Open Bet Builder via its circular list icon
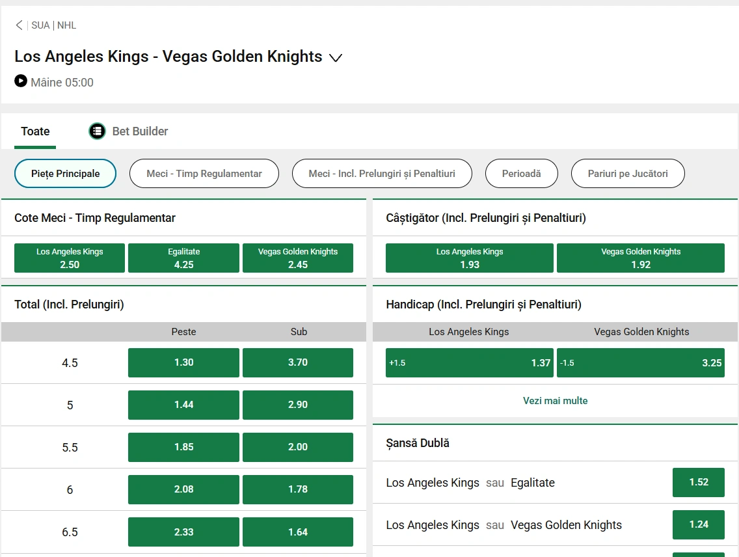Screen dimensions: 739x557 (97, 131)
